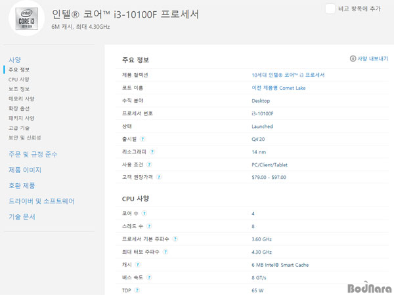The image size is (394, 295).
Task: Open 드라이버 및 소프트웨어 section
Action: pyautogui.click(x=41, y=201)
